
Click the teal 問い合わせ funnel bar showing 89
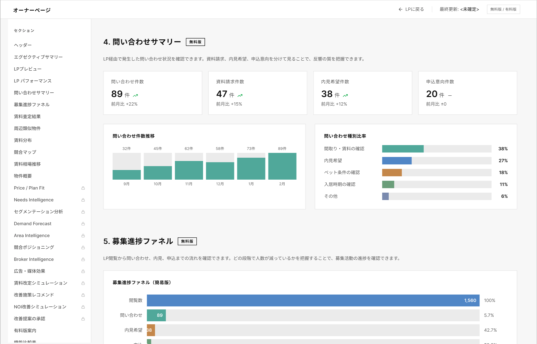point(156,315)
